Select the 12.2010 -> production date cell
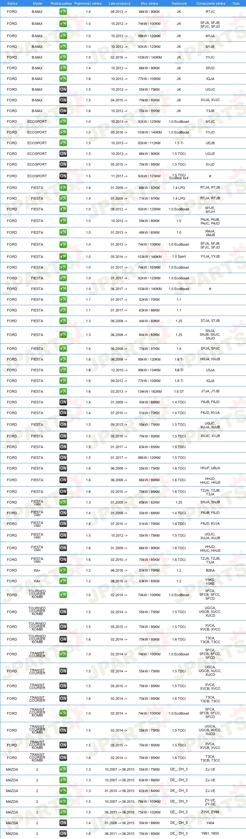 (119, 370)
